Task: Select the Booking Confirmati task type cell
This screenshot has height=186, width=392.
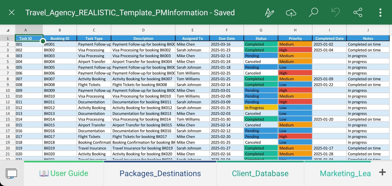Action: [x=94, y=142]
